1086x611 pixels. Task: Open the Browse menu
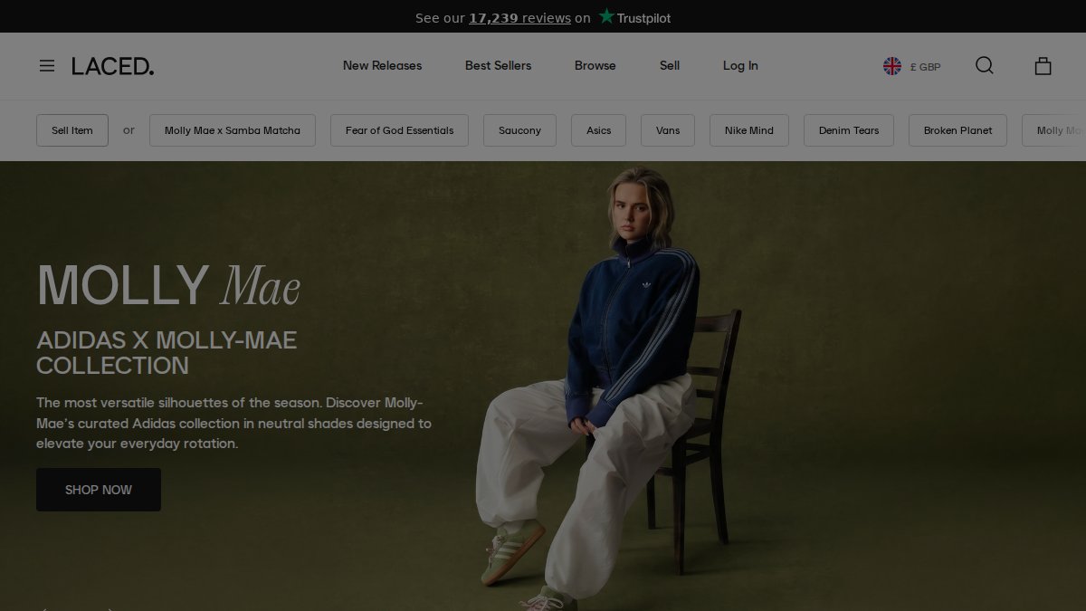595,65
